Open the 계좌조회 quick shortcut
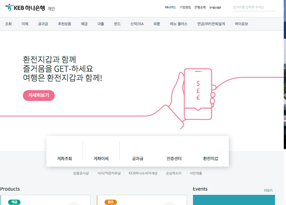 [x=65, y=159]
